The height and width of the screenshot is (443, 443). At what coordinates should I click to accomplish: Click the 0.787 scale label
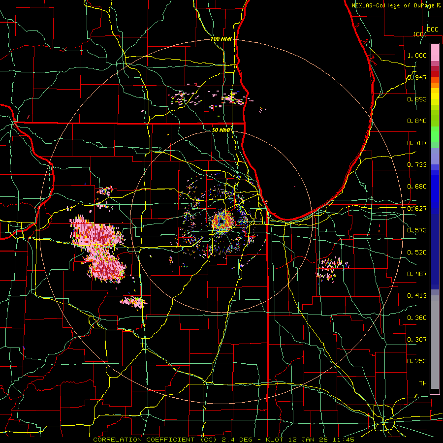[417, 143]
